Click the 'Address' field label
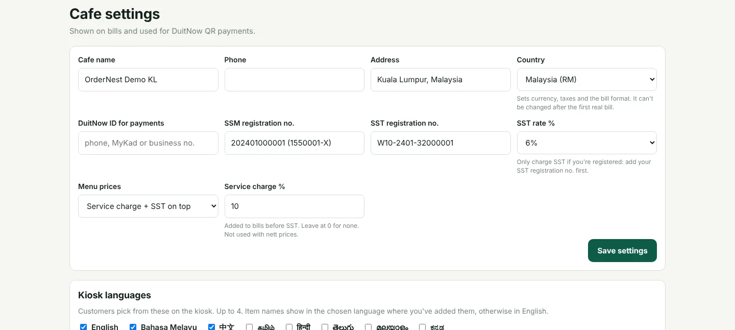 pos(385,60)
